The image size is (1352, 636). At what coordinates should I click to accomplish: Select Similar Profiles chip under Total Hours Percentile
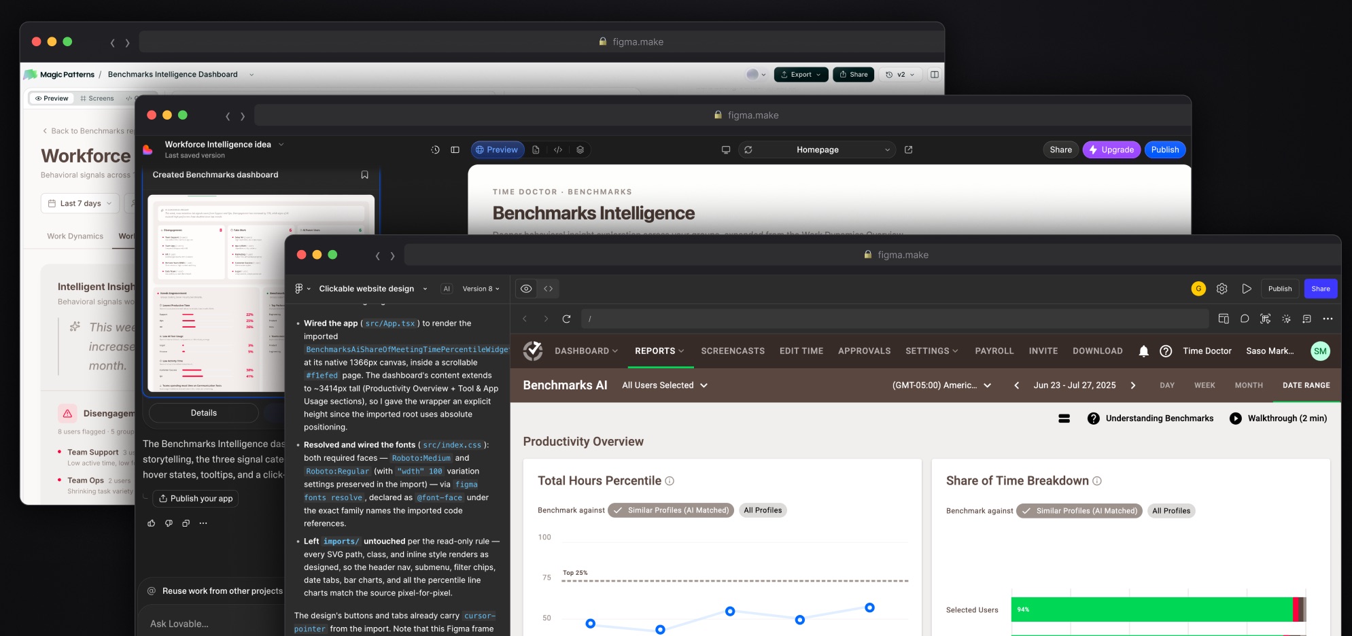671,510
